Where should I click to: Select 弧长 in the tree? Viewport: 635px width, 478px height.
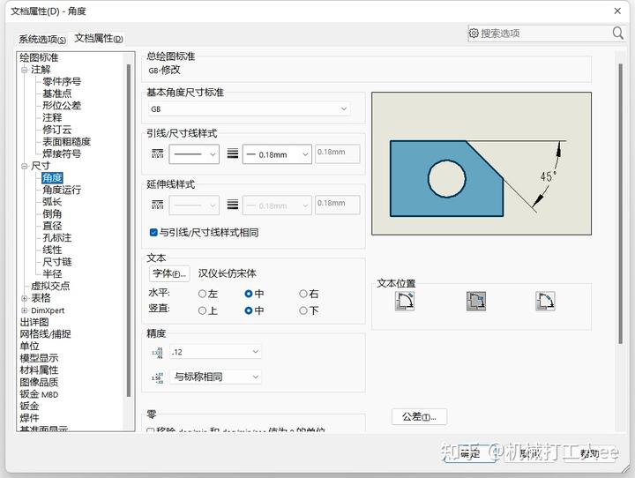[52, 202]
